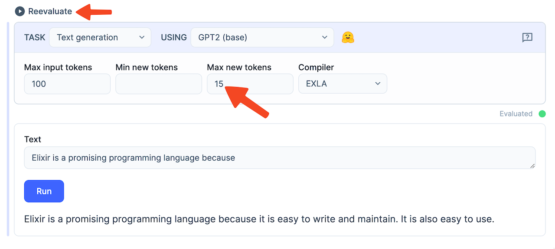Click the generated output sentence

tap(259, 219)
